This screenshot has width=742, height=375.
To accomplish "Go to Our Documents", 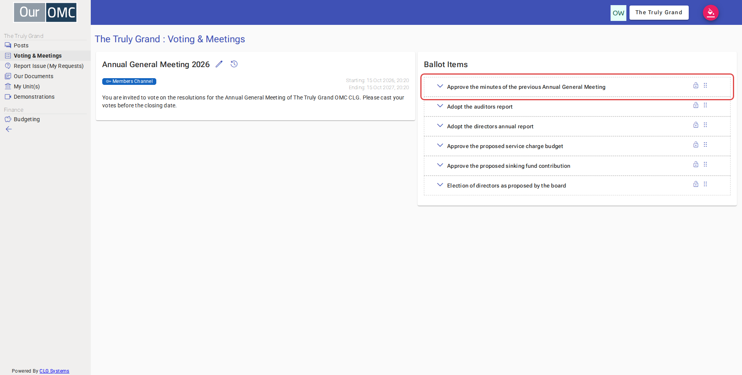I will [45, 76].
